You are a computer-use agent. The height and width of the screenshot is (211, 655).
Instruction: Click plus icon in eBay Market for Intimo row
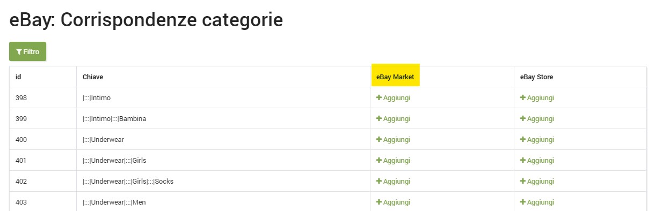tap(379, 97)
